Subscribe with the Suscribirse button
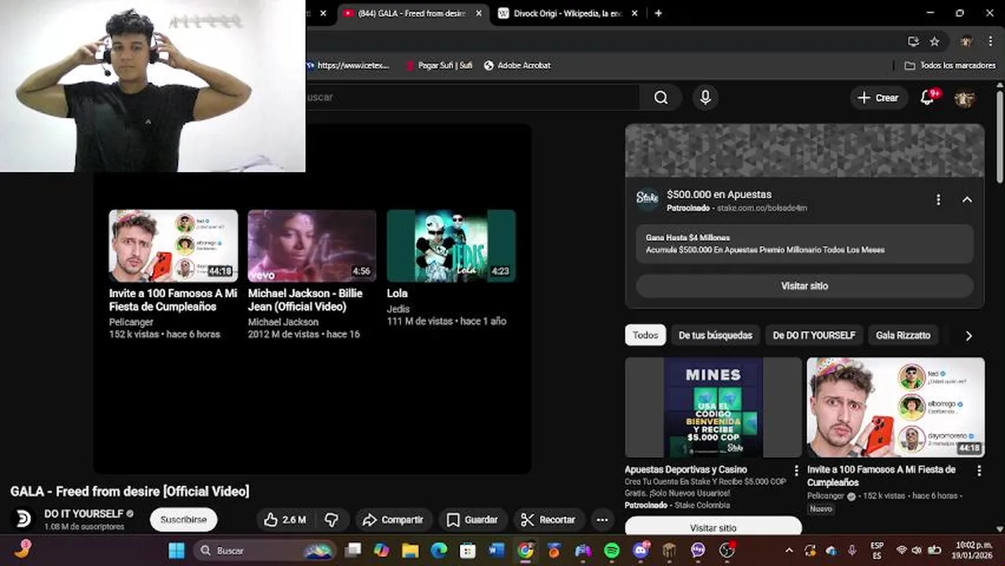This screenshot has height=566, width=1005. click(x=183, y=520)
